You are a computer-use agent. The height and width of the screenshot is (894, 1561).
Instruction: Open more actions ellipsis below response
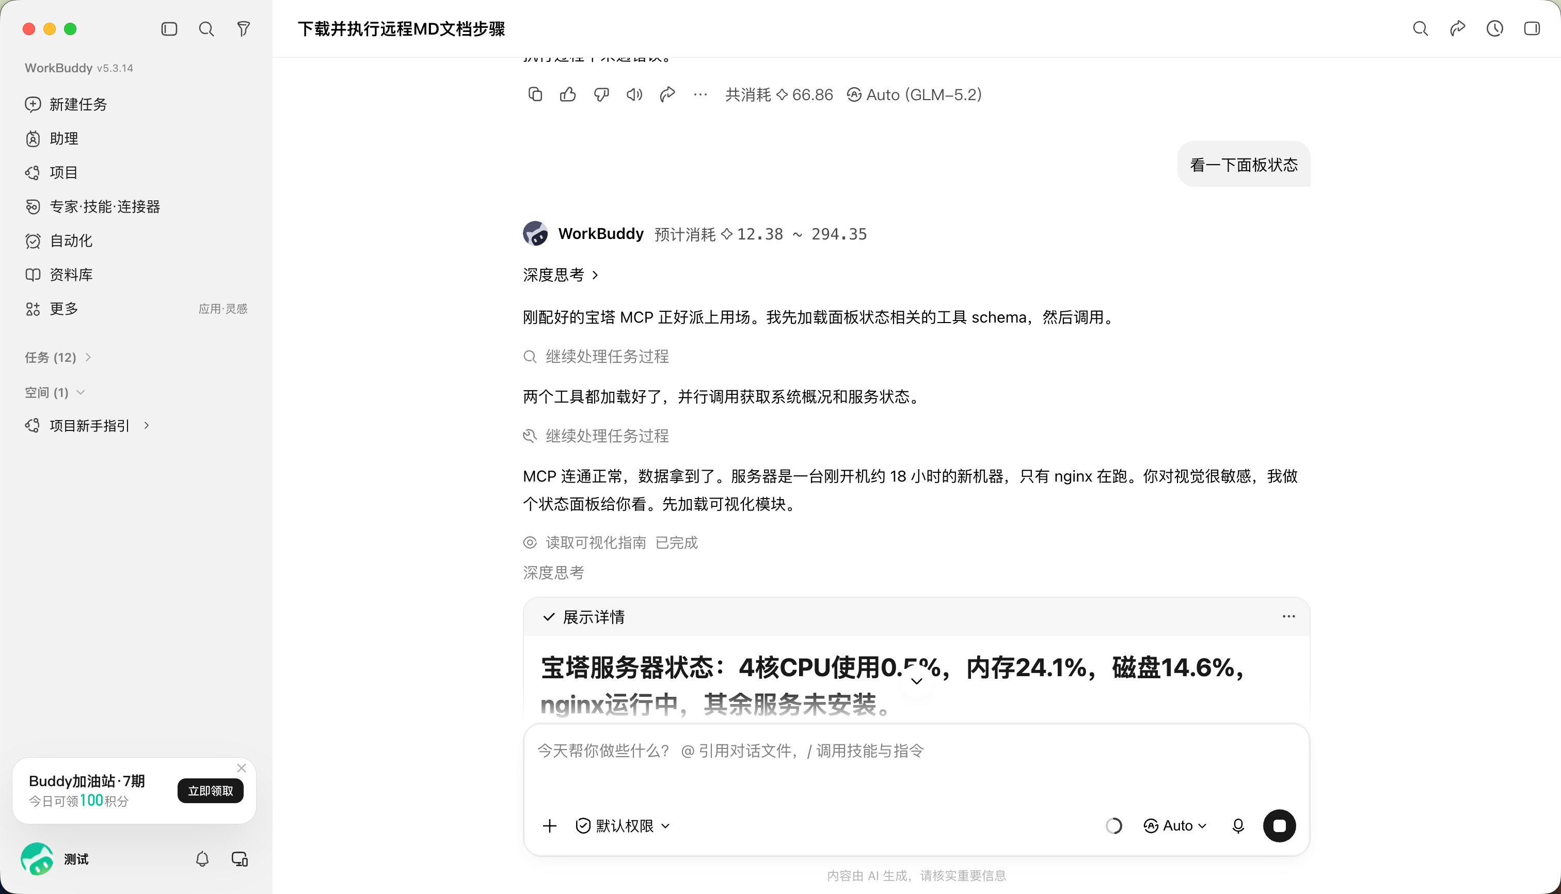tap(700, 94)
